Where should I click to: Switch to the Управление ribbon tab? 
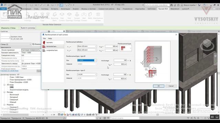128,9
